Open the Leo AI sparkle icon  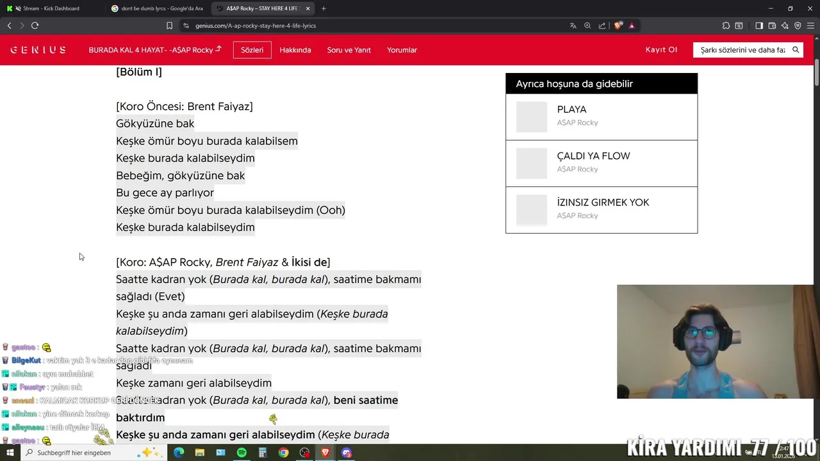click(x=785, y=26)
